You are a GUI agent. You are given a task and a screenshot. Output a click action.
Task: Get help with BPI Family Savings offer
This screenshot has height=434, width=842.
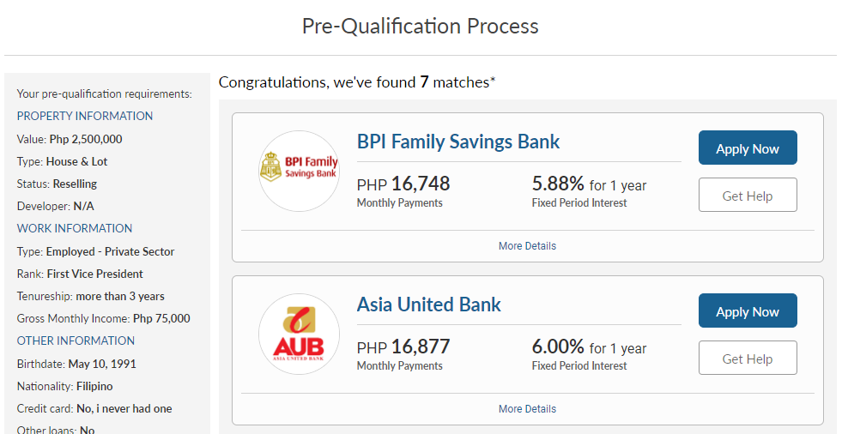(x=748, y=195)
